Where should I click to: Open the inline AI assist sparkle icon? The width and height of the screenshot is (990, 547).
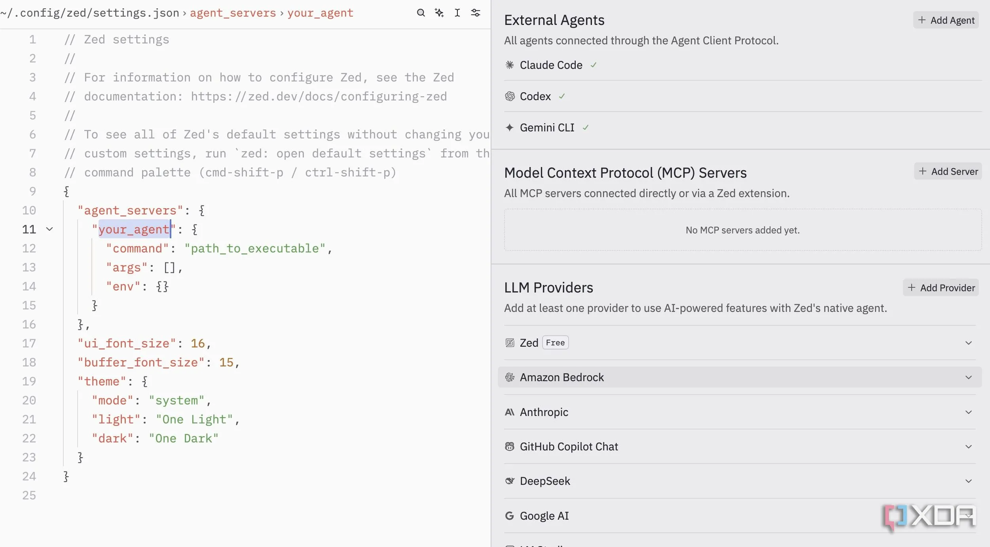tap(439, 13)
